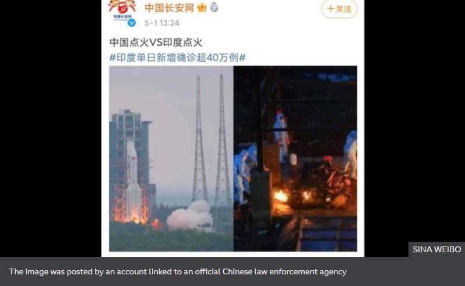Screen dimensions: 465x286
Task: Click the SINA WEIBO credit label
Action: (437, 249)
